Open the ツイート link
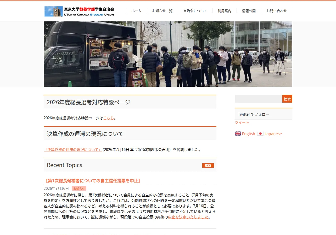 tap(242, 122)
